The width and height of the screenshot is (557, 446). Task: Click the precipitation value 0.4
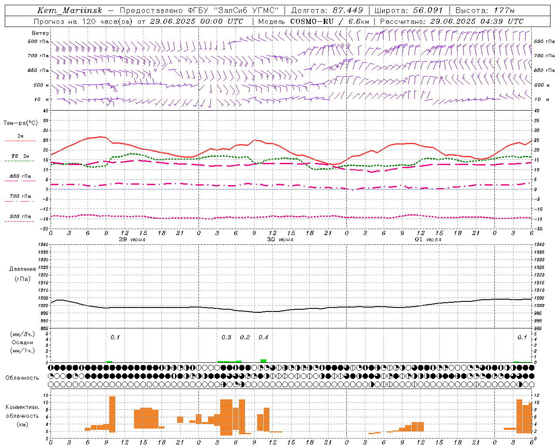(x=263, y=338)
